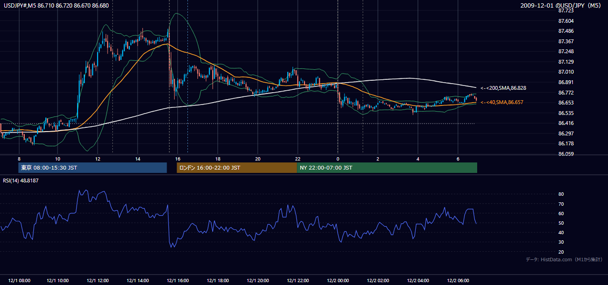608x285 pixels.
Task: Click the 12/2 00:00 time axis label
Action: pyautogui.click(x=338, y=280)
